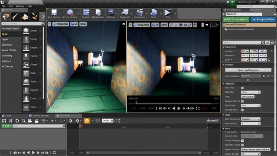Click the Add Component button
This screenshot has width=277, height=156.
coord(236,19)
